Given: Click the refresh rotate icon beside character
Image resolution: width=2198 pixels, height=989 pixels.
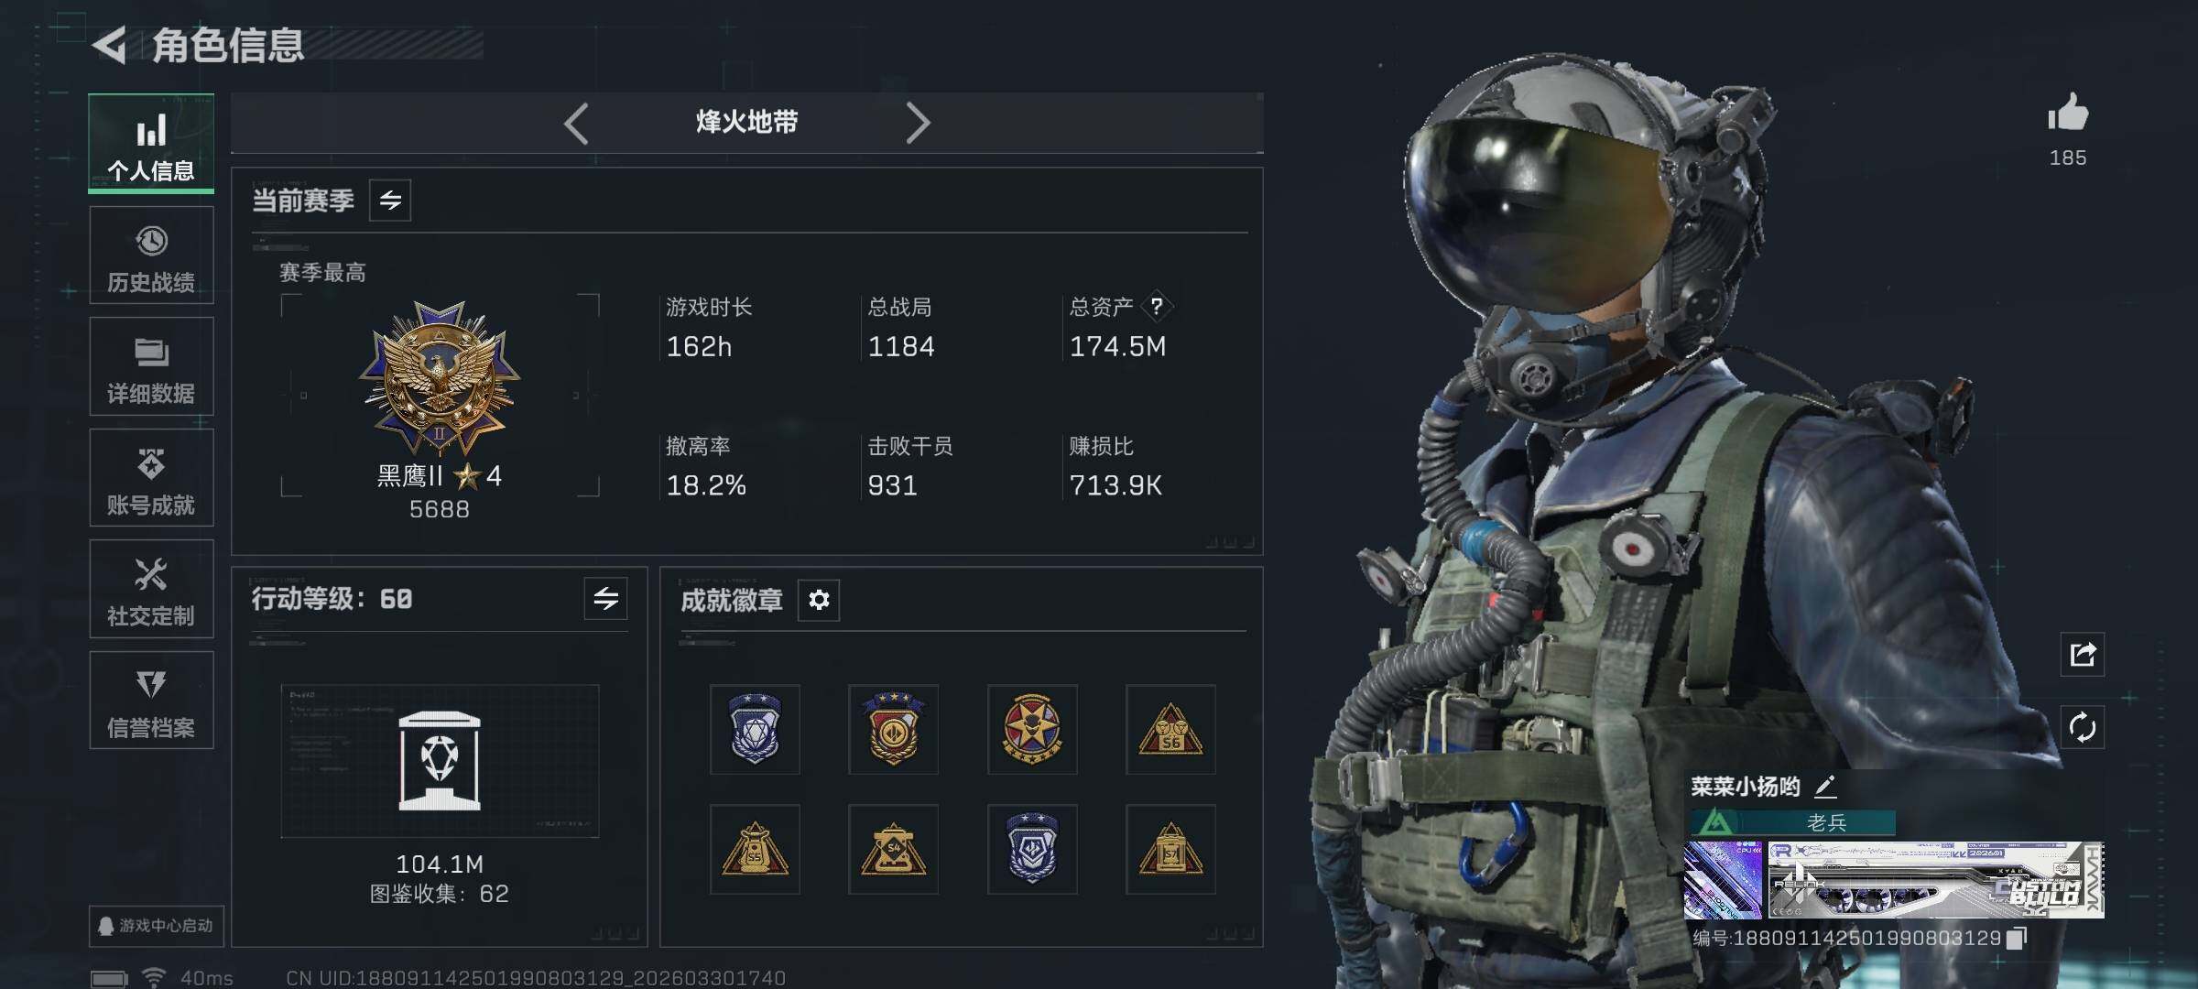Looking at the screenshot, I should (2083, 727).
